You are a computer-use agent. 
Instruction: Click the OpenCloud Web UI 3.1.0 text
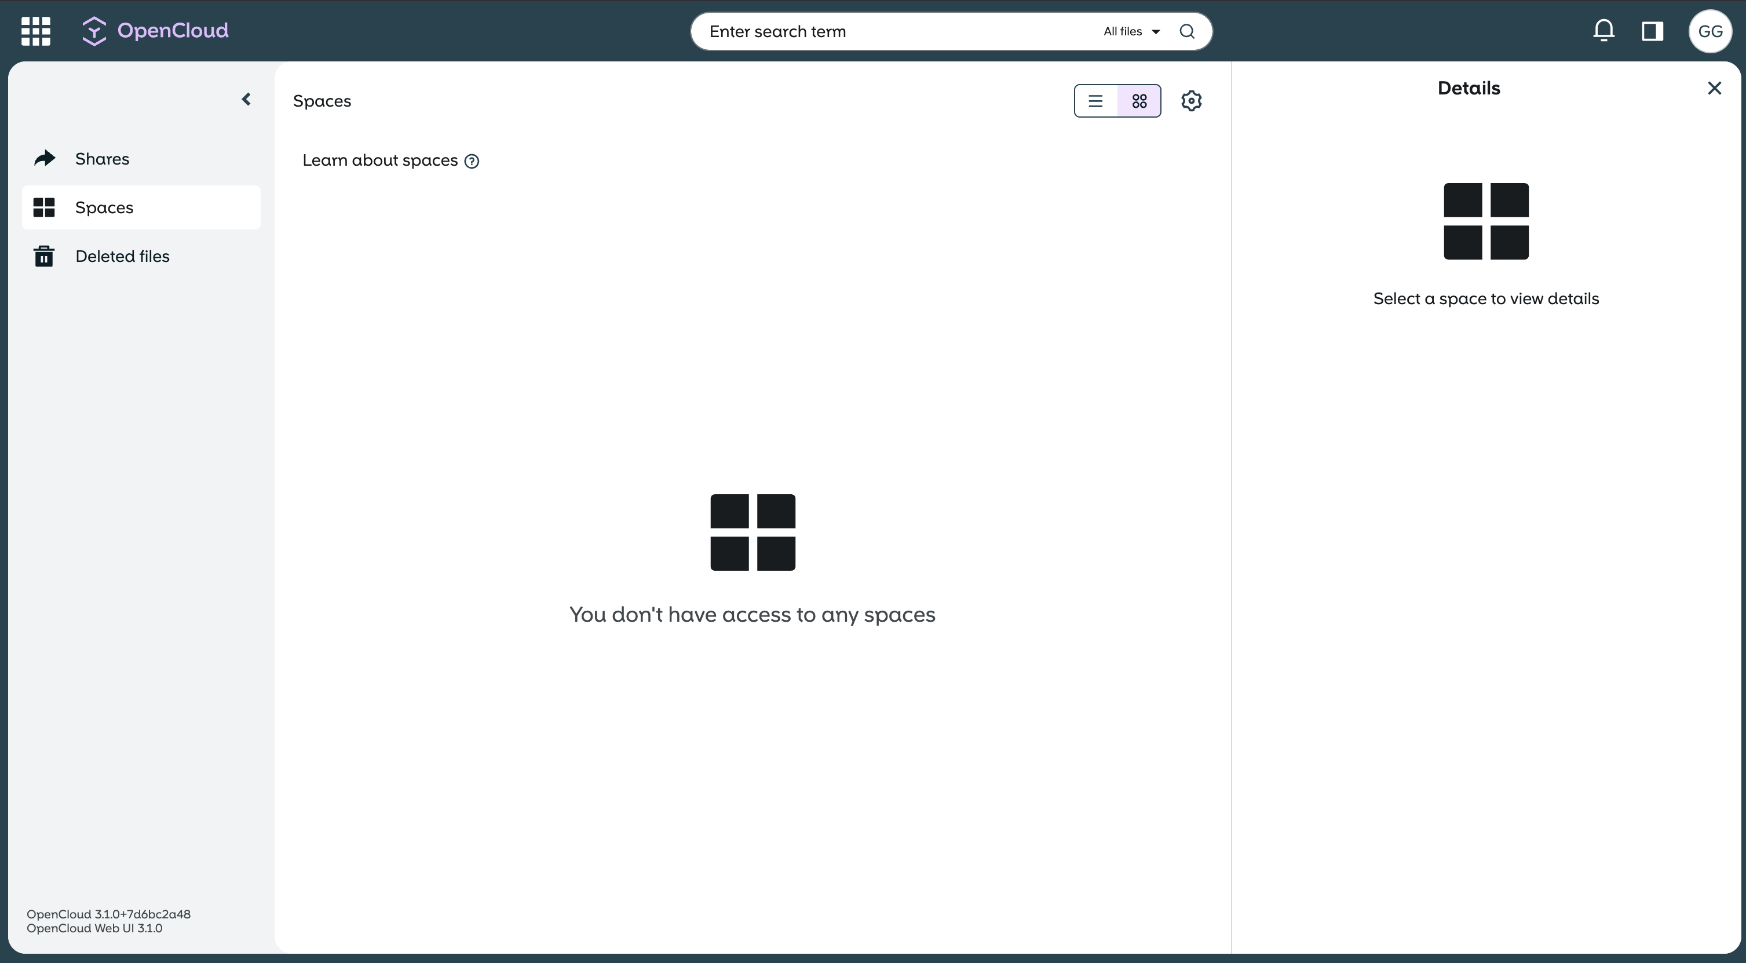94,928
